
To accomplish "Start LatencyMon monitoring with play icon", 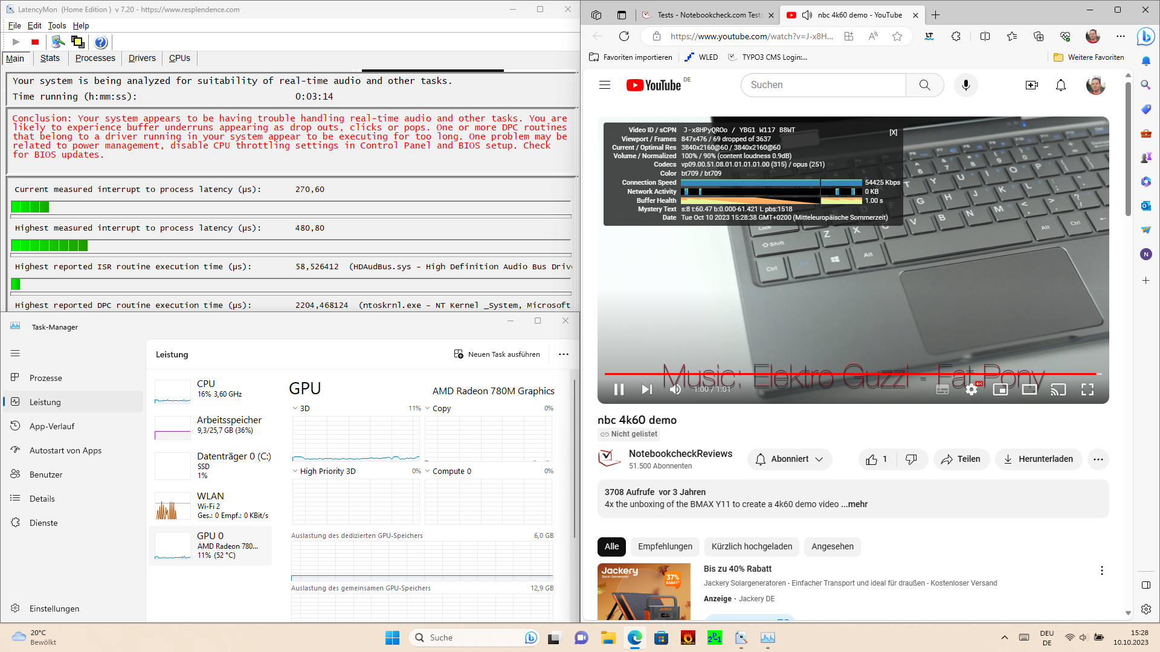I will [x=16, y=42].
